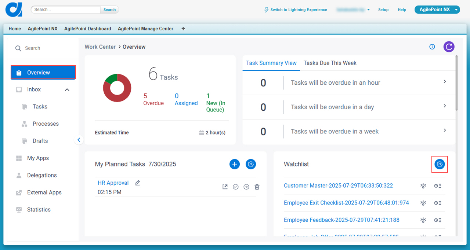The height and width of the screenshot is (250, 470).
Task: Open Tasks under Inbox
Action: (x=40, y=107)
